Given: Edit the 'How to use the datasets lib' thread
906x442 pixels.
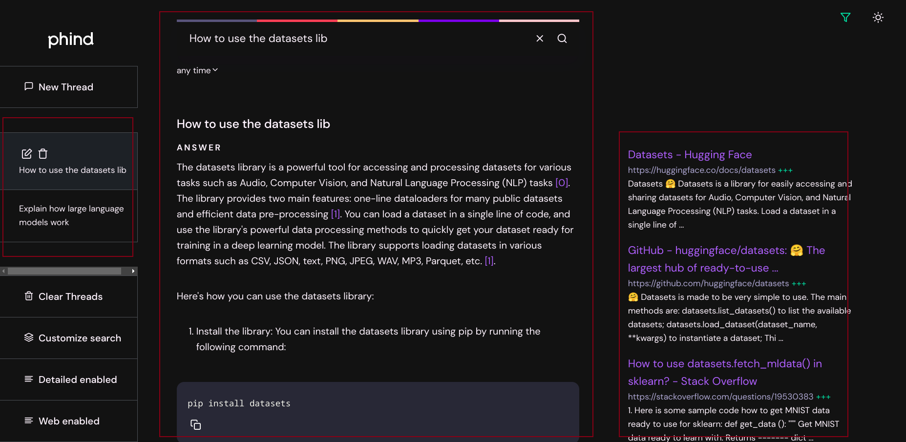Looking at the screenshot, I should click(27, 154).
